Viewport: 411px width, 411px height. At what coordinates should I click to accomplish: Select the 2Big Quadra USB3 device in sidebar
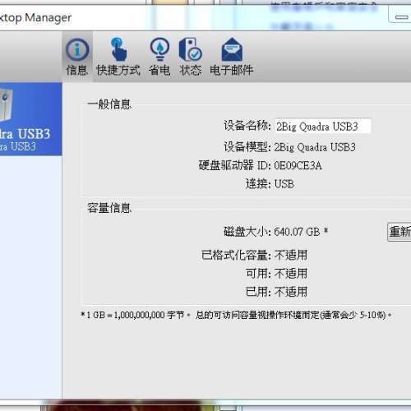[x=30, y=119]
